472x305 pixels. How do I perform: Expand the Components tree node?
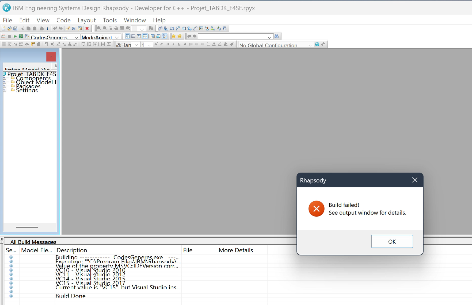pyautogui.click(x=4, y=78)
